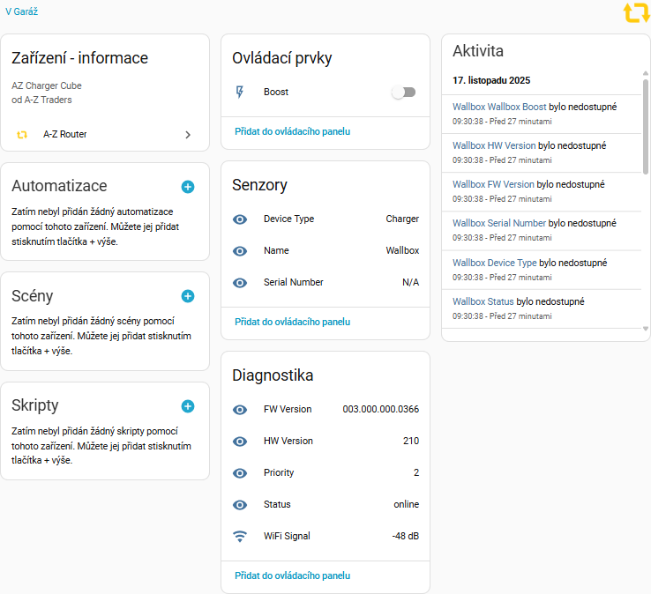Open A-Z Router via chevron arrow
651x594 pixels.
point(187,135)
